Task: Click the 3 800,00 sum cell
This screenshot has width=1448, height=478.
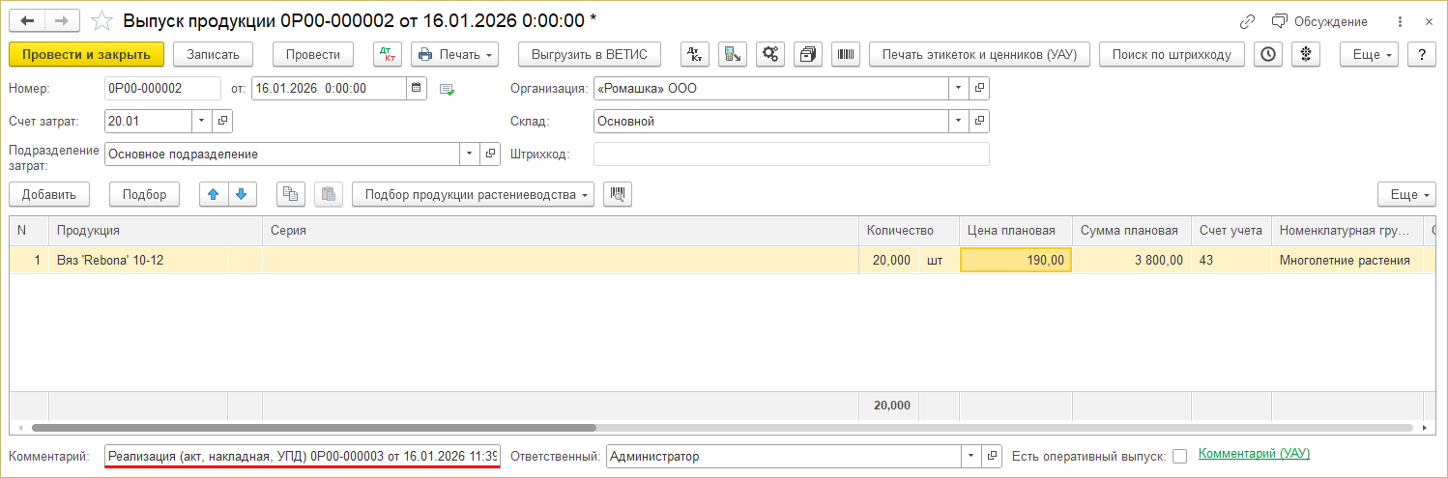Action: point(1132,260)
